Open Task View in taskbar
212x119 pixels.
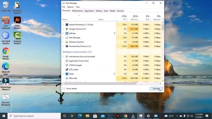(x=72, y=116)
